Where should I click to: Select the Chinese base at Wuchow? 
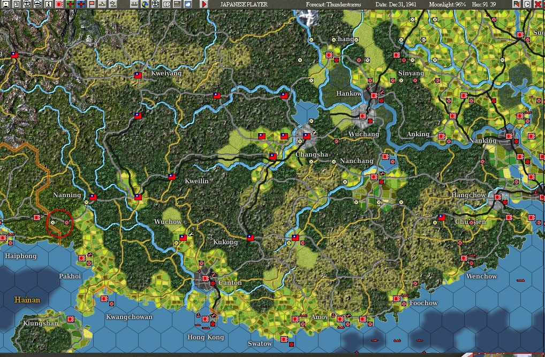coord(183,238)
